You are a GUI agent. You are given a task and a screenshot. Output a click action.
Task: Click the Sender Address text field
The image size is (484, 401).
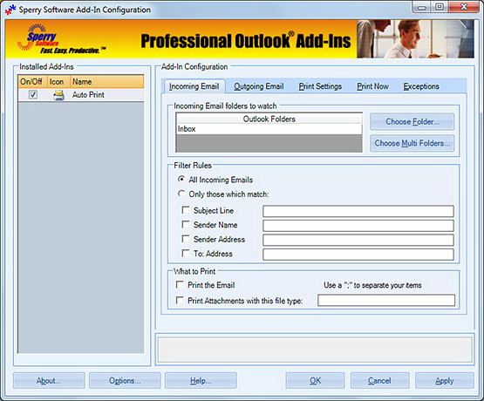pos(358,240)
